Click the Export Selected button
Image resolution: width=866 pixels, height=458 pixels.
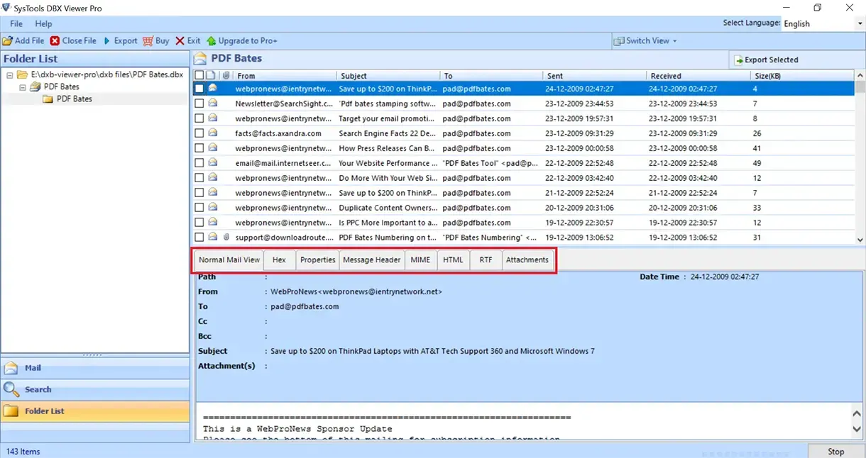pyautogui.click(x=767, y=60)
